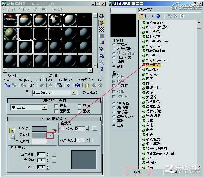Click the 漫反射 color swatch

click(x=39, y=135)
